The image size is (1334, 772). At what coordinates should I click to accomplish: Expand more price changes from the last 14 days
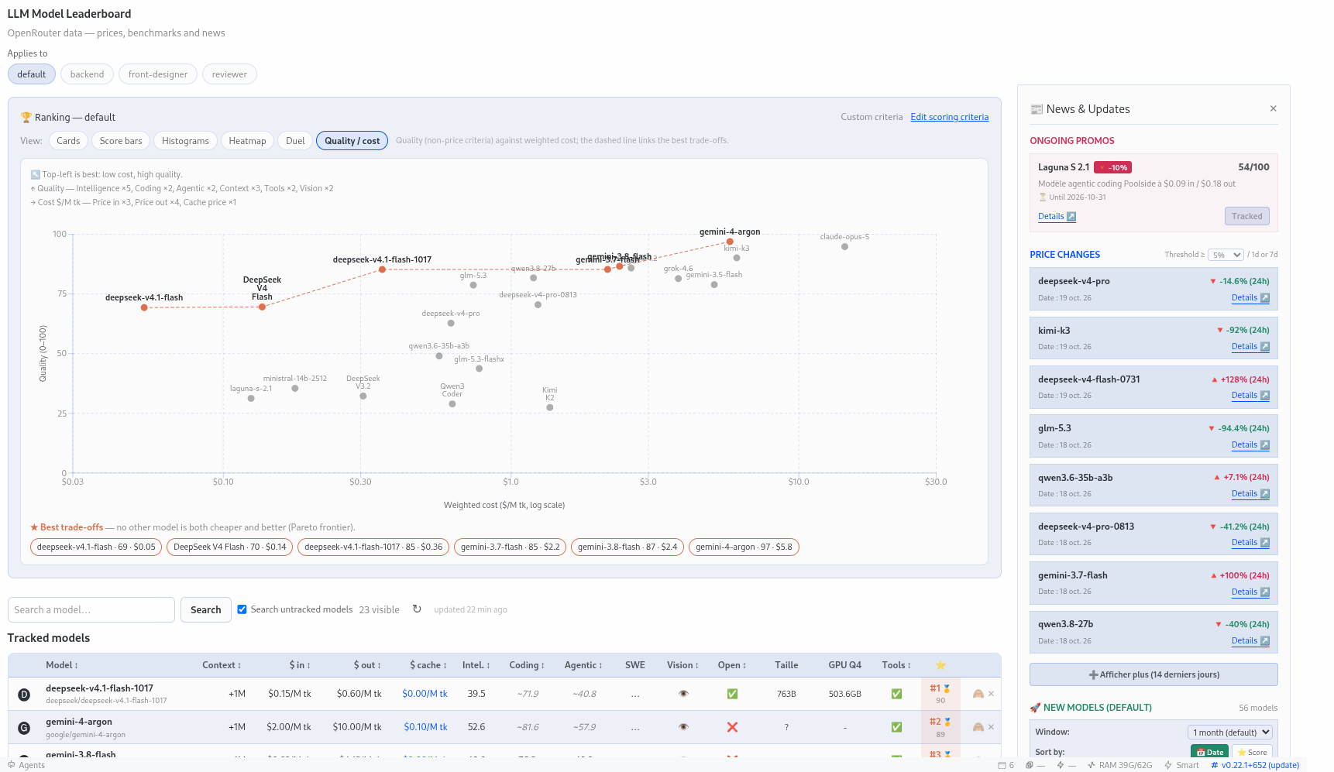point(1153,674)
